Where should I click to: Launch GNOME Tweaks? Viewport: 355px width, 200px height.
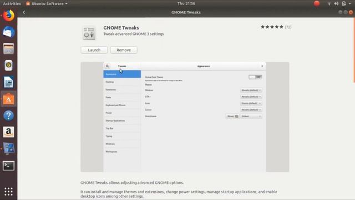click(x=94, y=50)
